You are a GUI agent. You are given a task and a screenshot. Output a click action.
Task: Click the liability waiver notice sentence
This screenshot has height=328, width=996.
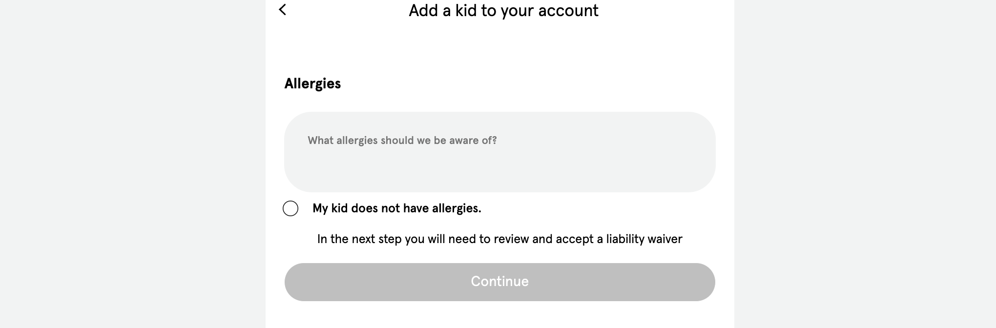tap(499, 239)
